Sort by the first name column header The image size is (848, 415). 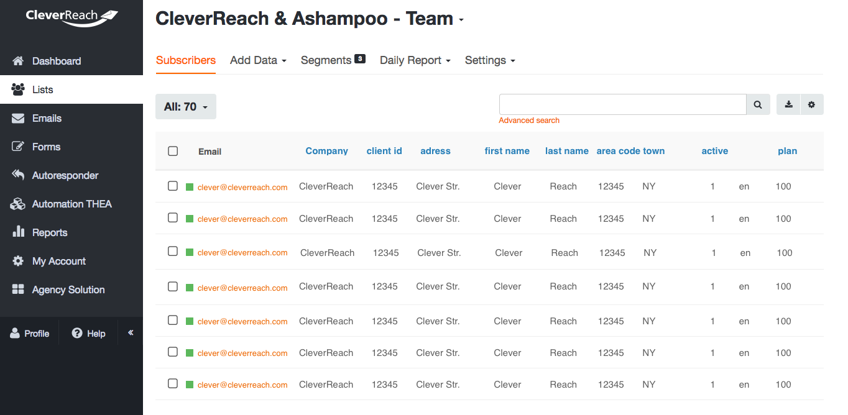click(x=507, y=151)
